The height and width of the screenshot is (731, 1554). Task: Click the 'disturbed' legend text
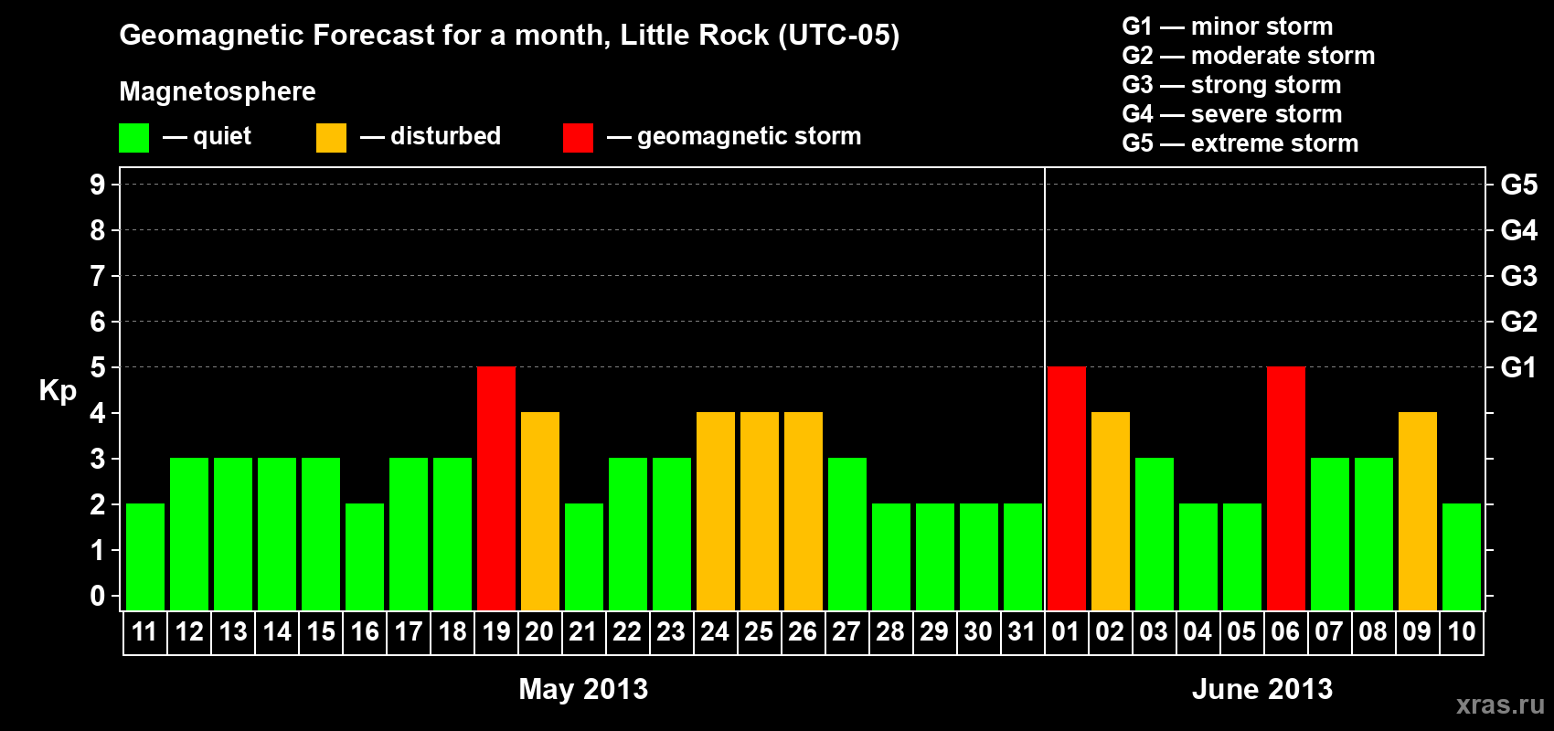click(x=445, y=136)
